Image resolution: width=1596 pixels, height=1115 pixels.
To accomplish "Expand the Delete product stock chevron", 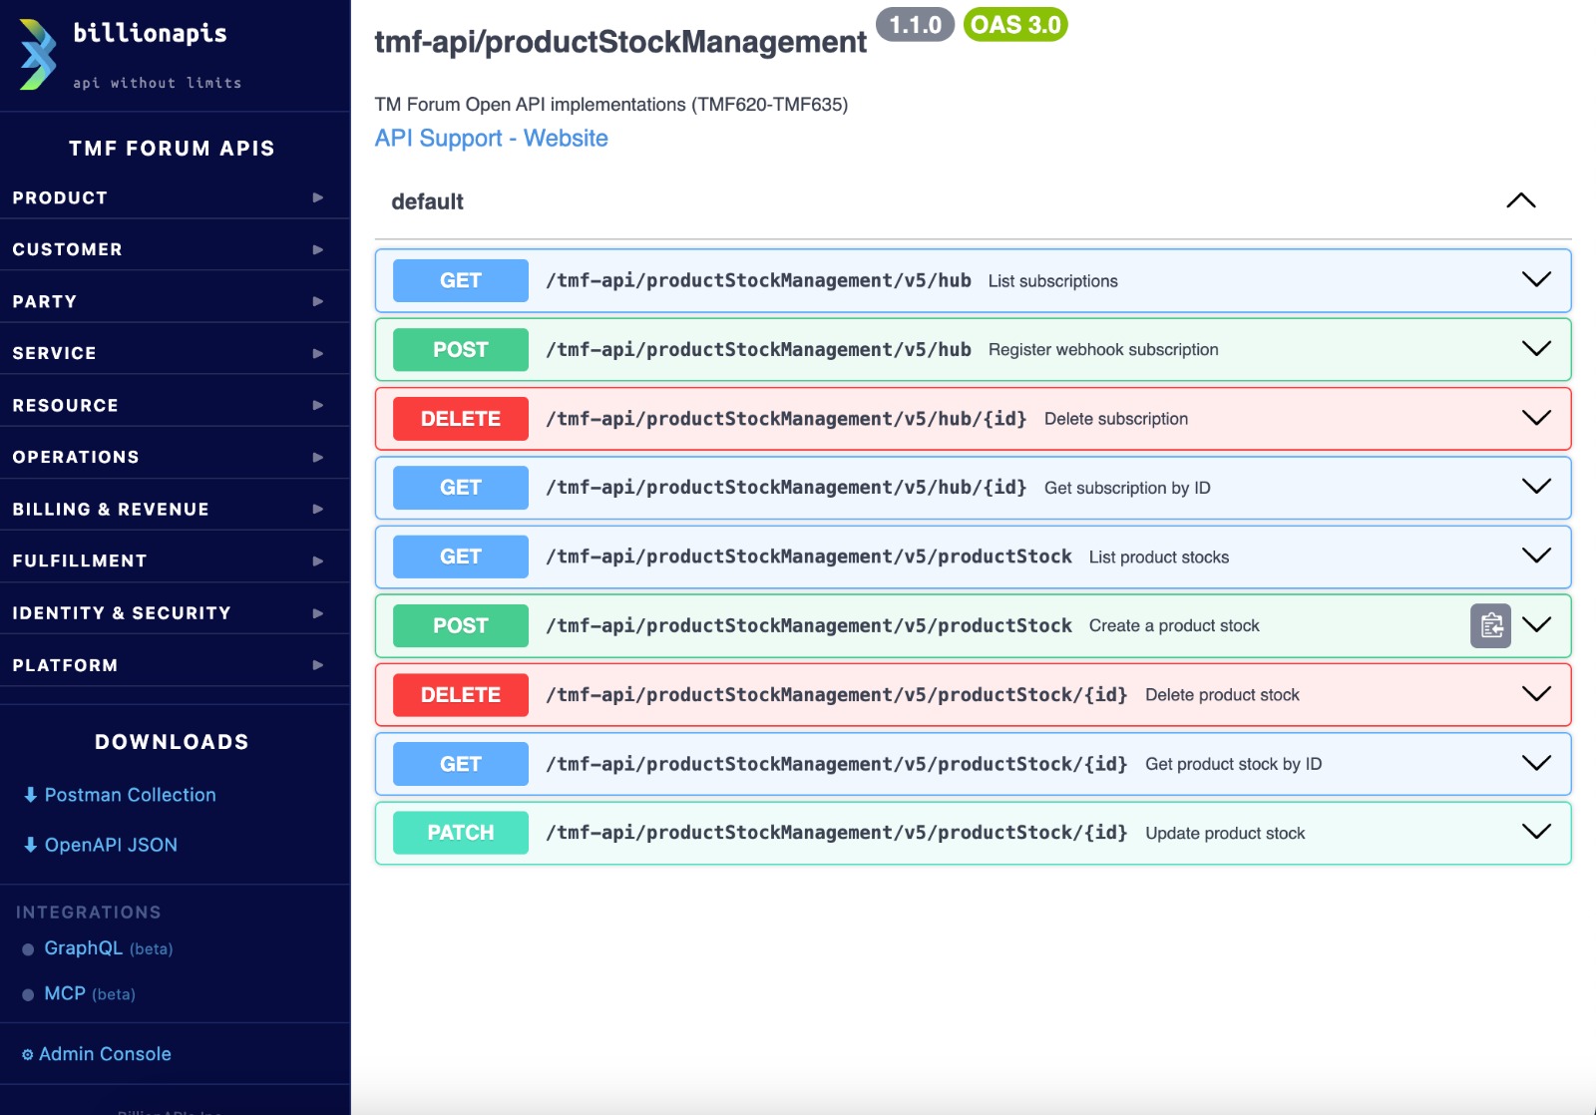I will tap(1536, 693).
